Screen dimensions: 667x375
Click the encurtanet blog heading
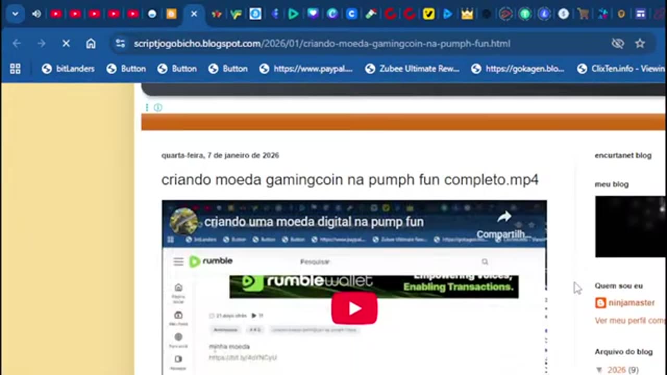623,155
